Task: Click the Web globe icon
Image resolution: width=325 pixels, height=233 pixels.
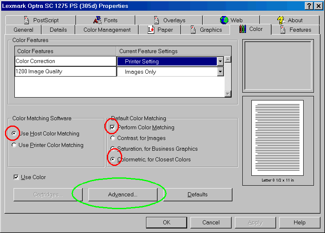Action: pyautogui.click(x=224, y=20)
